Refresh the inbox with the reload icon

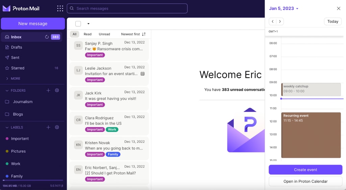point(47,37)
